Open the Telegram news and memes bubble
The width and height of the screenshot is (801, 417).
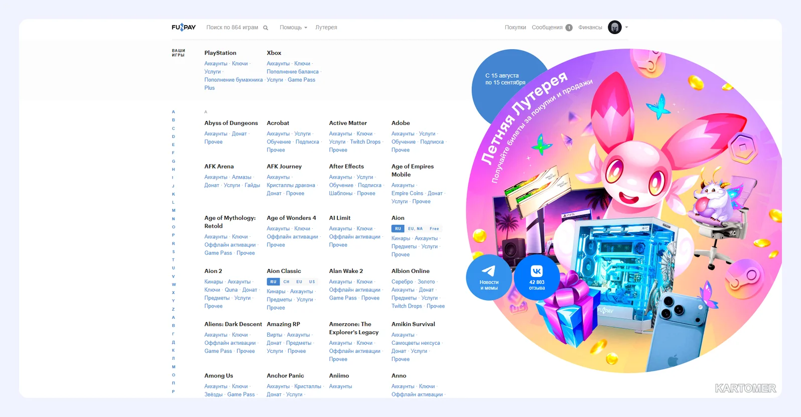[x=489, y=277]
